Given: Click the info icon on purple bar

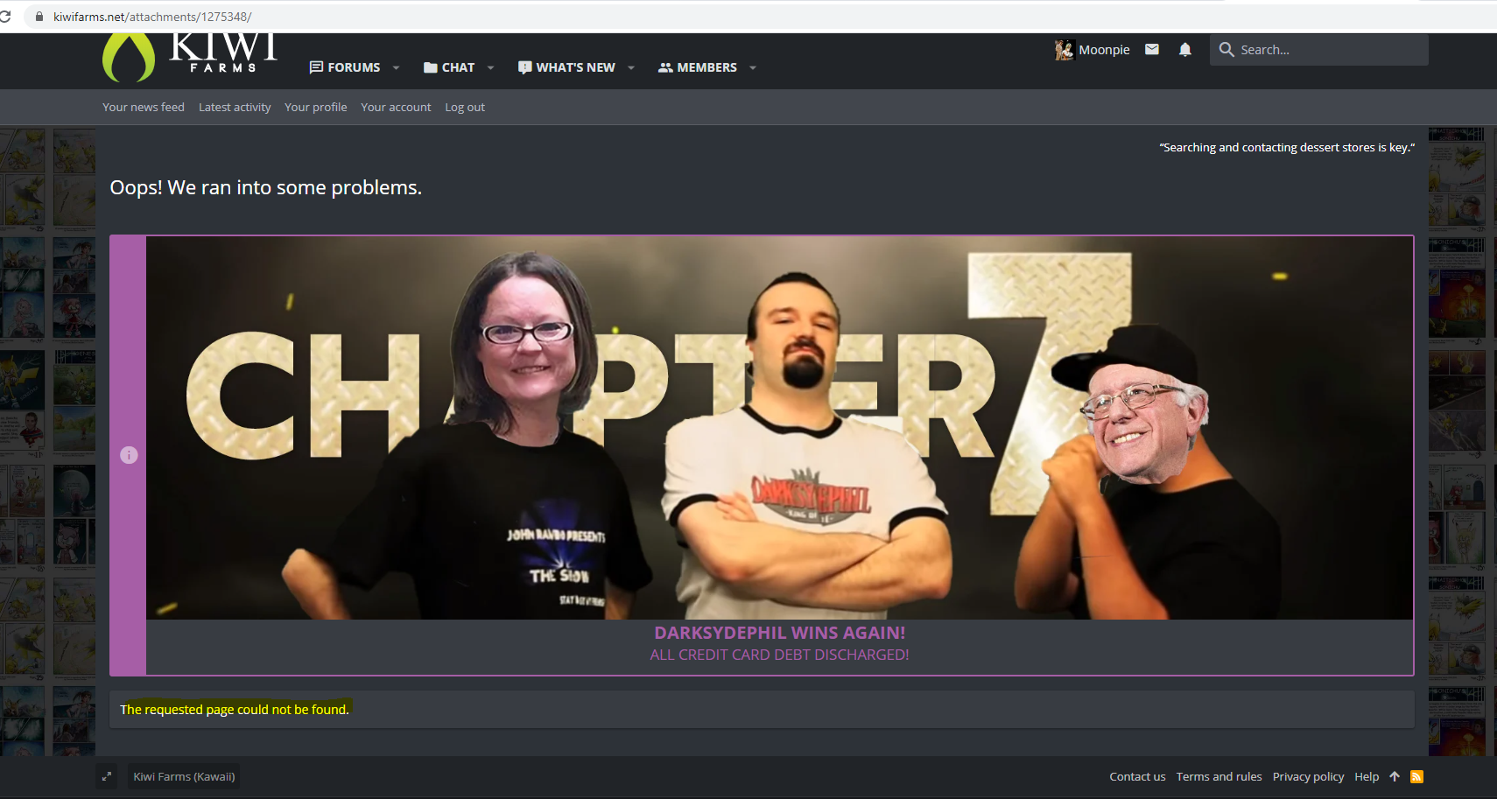Looking at the screenshot, I should coord(129,455).
